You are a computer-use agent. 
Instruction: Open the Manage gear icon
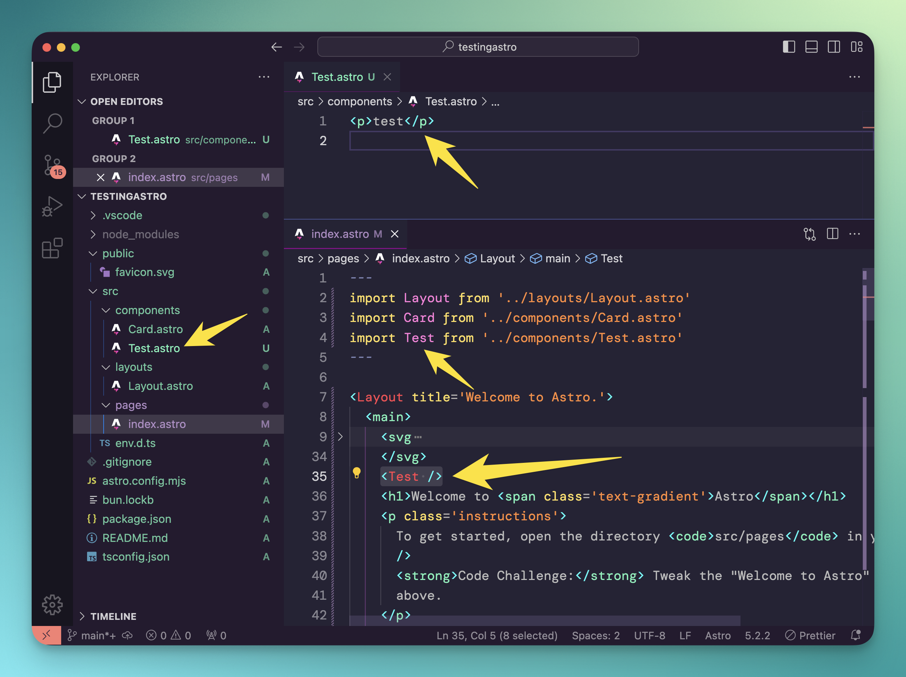pyautogui.click(x=52, y=605)
